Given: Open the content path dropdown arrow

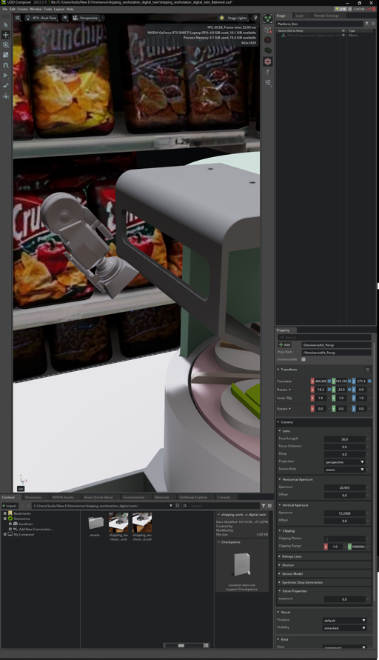Looking at the screenshot, I should pyautogui.click(x=171, y=506).
